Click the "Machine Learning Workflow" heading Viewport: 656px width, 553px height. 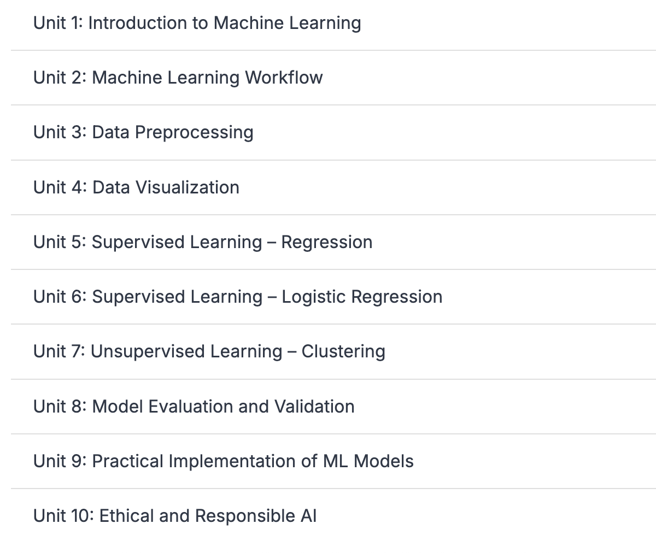click(207, 78)
